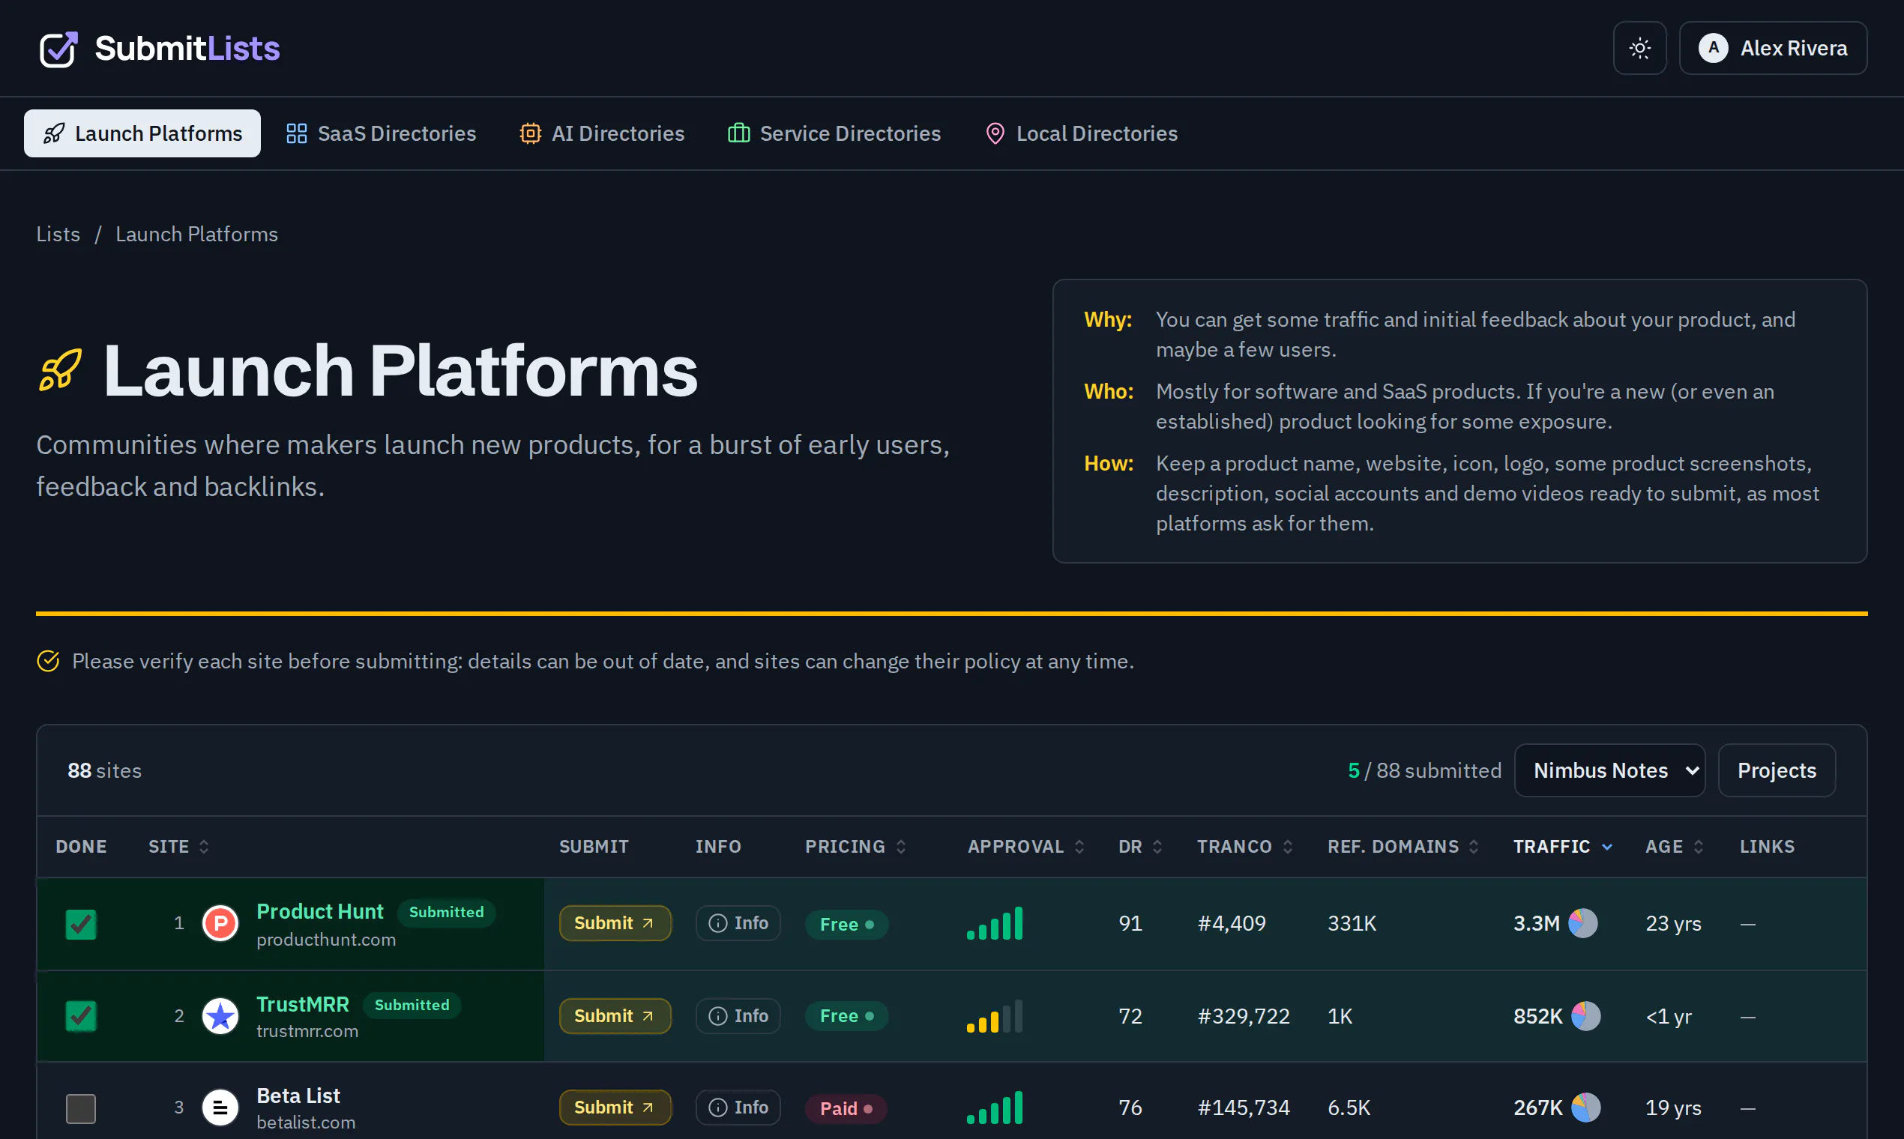
Task: Select the Launch Platforms tab
Action: (142, 133)
